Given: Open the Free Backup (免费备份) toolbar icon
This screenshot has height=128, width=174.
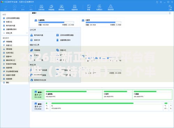Looking at the screenshot, I should 99,8.
